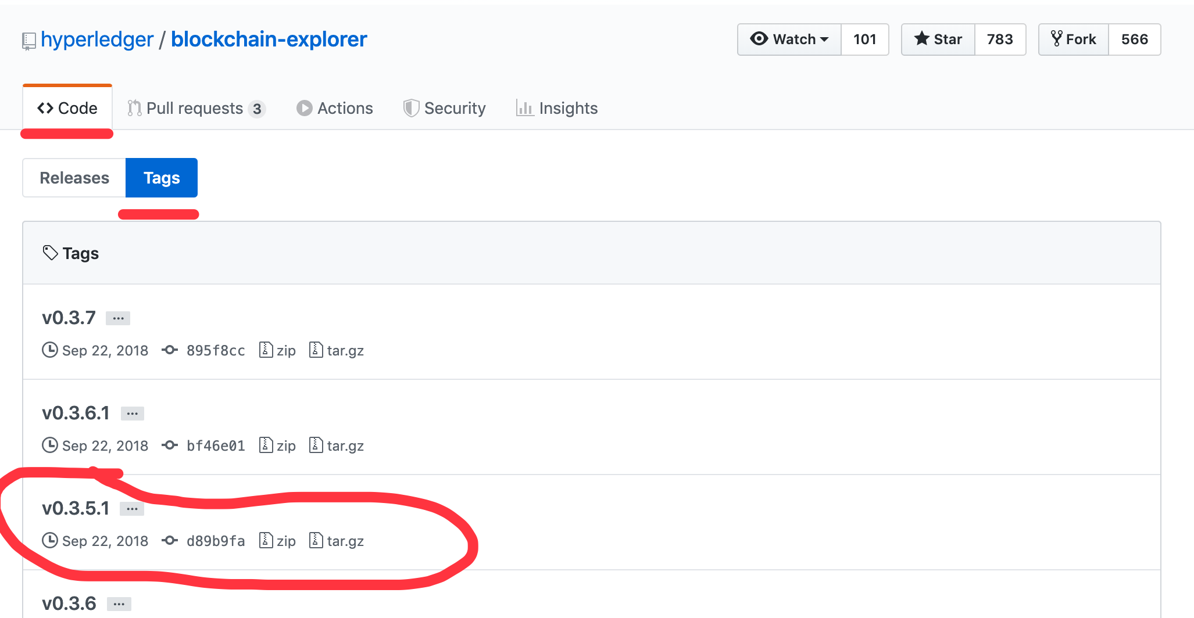Screen dimensions: 1194x618
Task: Expand the v0.3.5.1 ellipsis details
Action: tap(132, 509)
